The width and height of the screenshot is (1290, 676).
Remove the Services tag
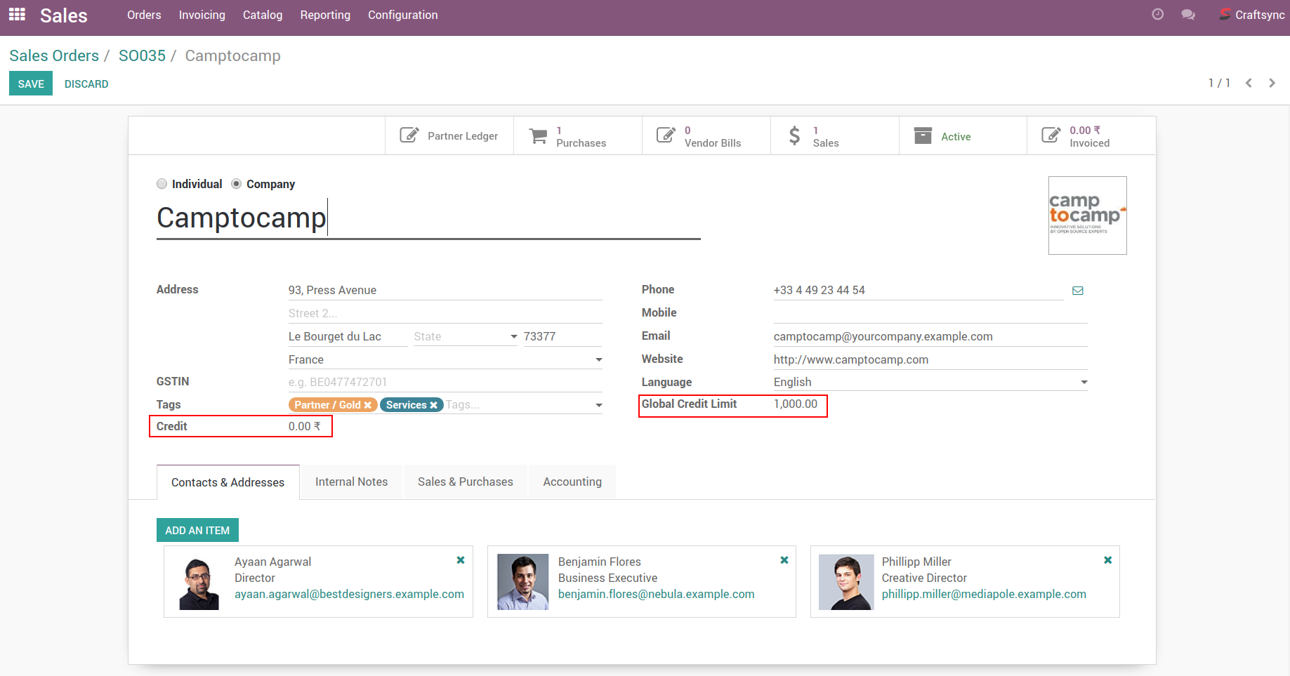click(x=433, y=405)
